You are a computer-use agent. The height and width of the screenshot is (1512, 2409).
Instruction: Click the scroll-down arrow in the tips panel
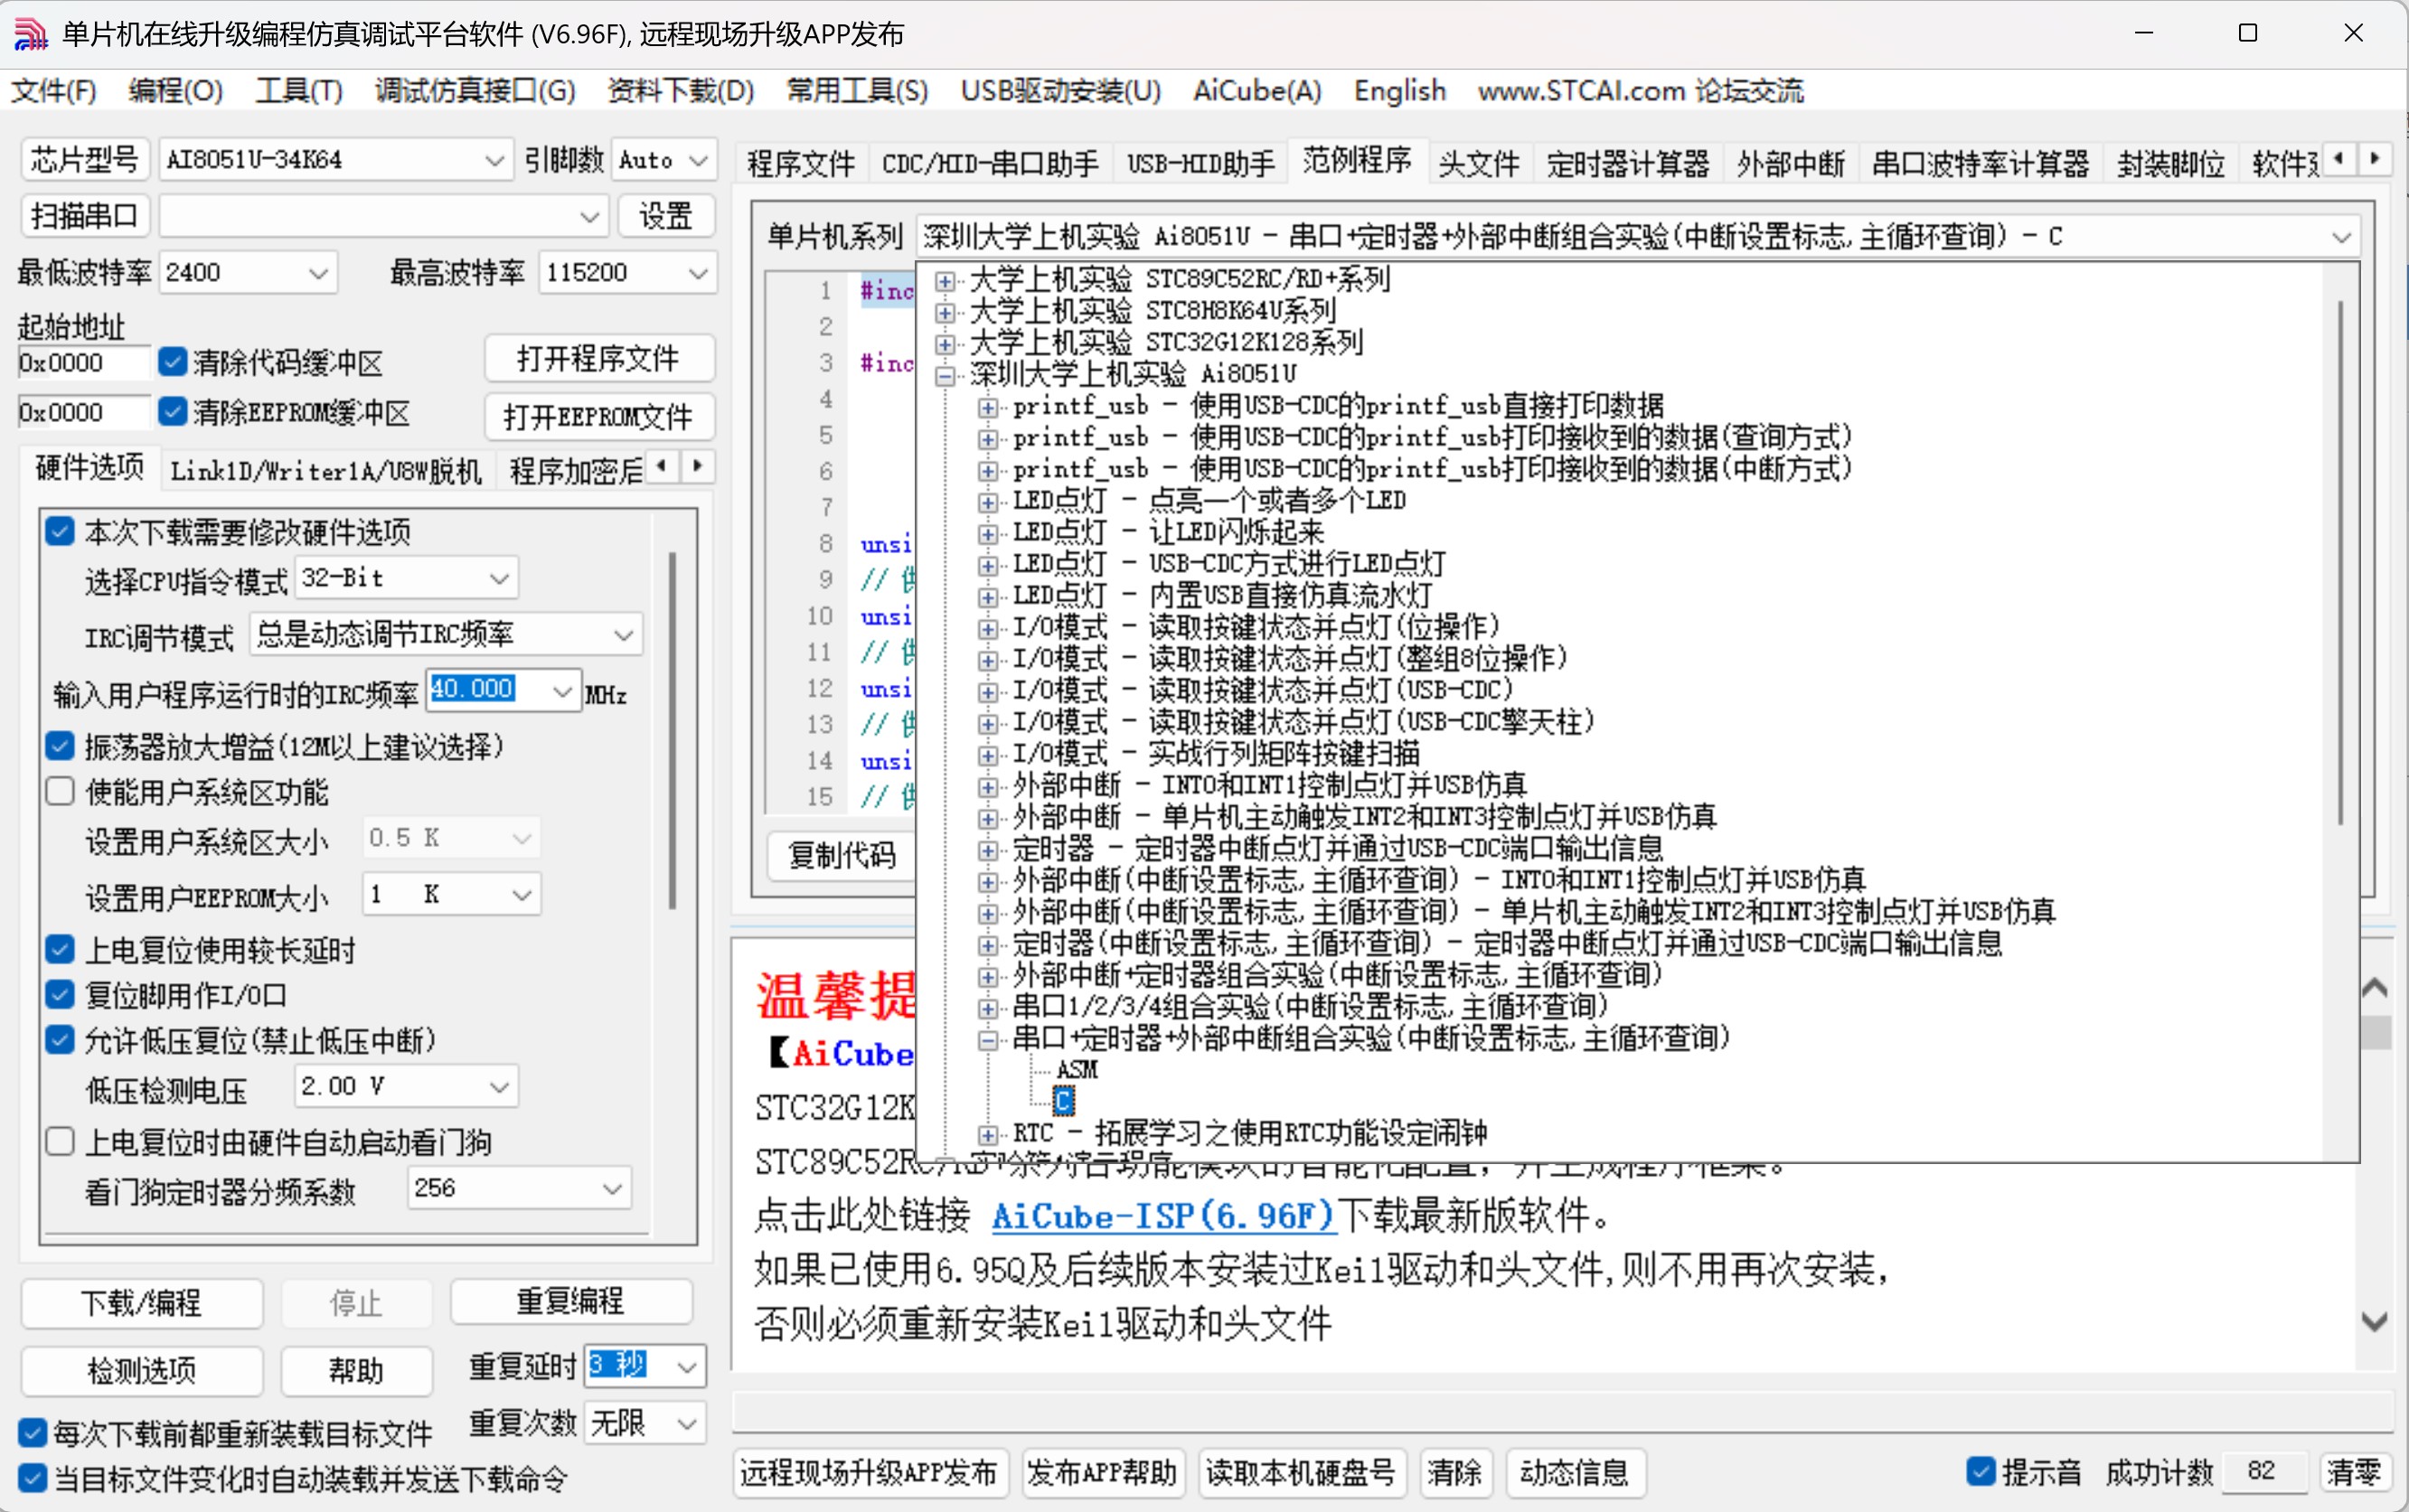pos(2375,1320)
